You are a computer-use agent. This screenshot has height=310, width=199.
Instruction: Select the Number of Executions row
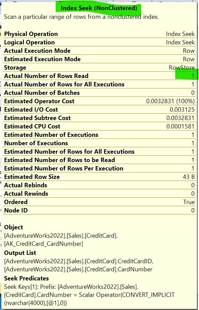(99, 143)
